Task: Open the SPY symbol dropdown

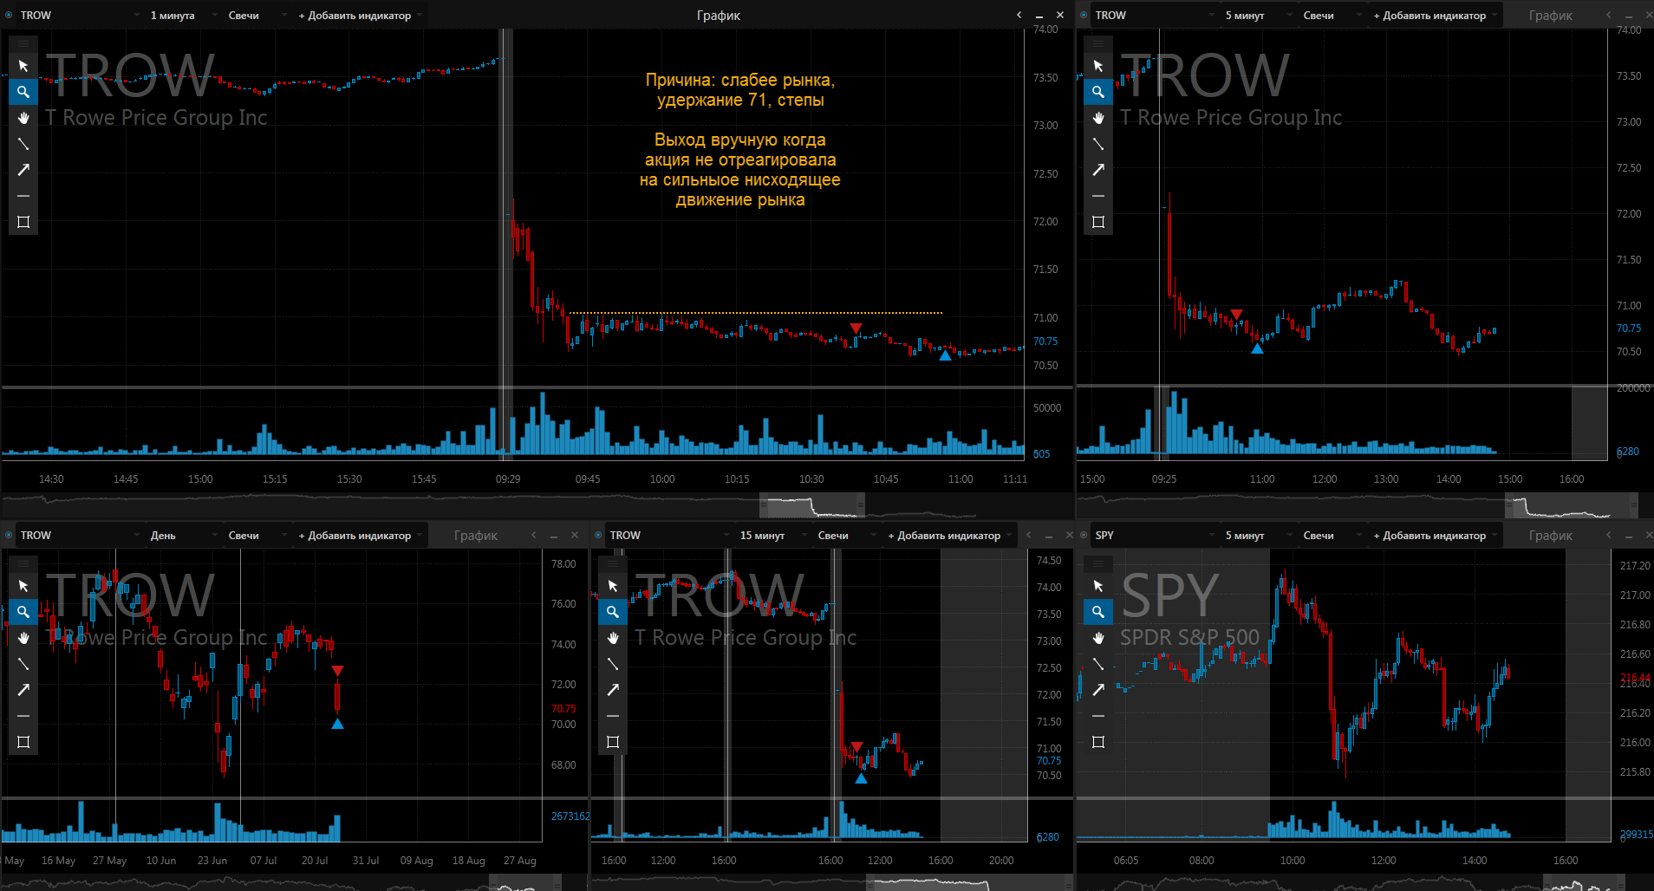Action: point(1155,536)
